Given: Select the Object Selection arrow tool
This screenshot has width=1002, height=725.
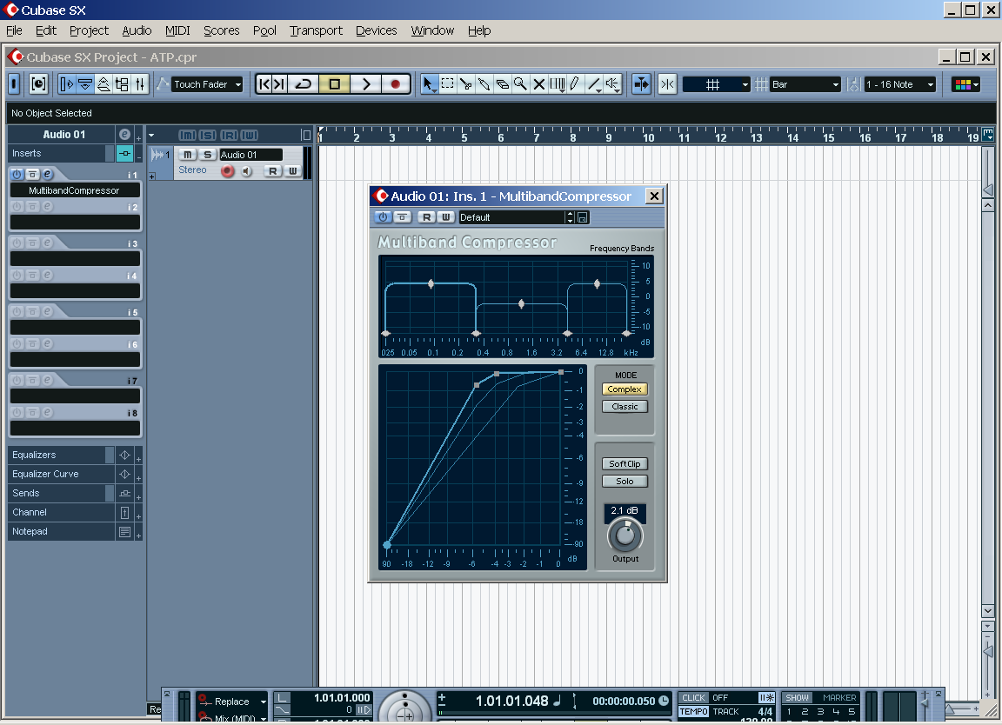Looking at the screenshot, I should [428, 84].
